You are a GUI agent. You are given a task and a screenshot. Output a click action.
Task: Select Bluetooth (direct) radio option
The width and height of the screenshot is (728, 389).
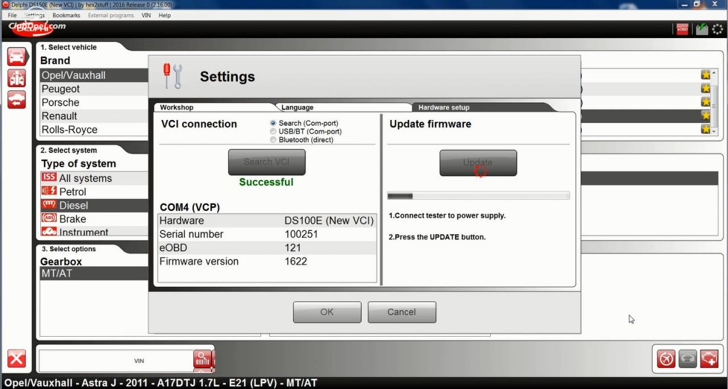point(274,140)
